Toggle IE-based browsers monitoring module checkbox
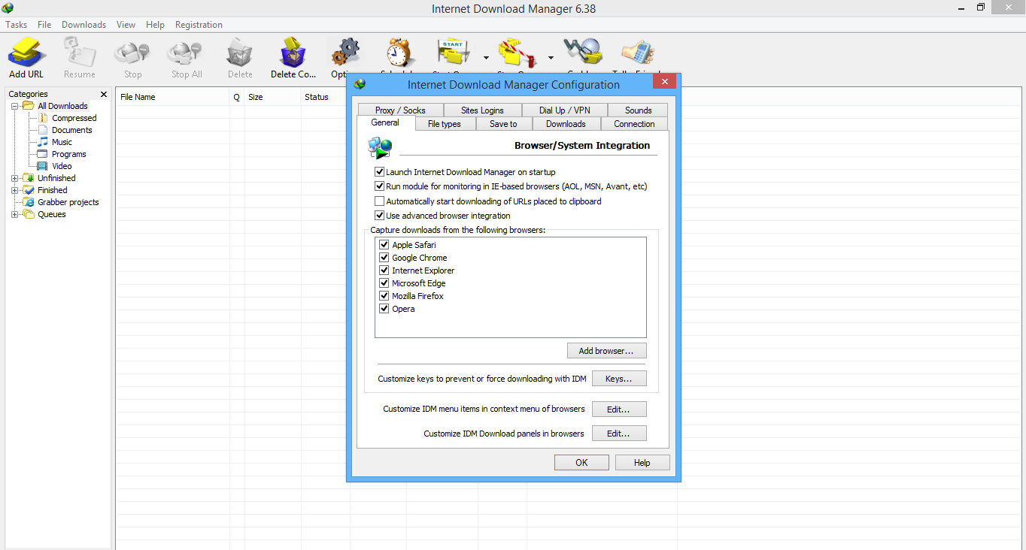Viewport: 1026px width, 550px height. (x=379, y=186)
